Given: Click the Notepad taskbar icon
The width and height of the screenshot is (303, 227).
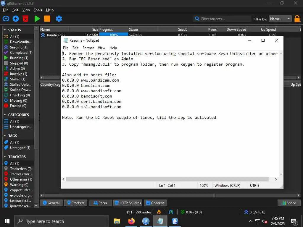Looking at the screenshot, I should (160, 221).
